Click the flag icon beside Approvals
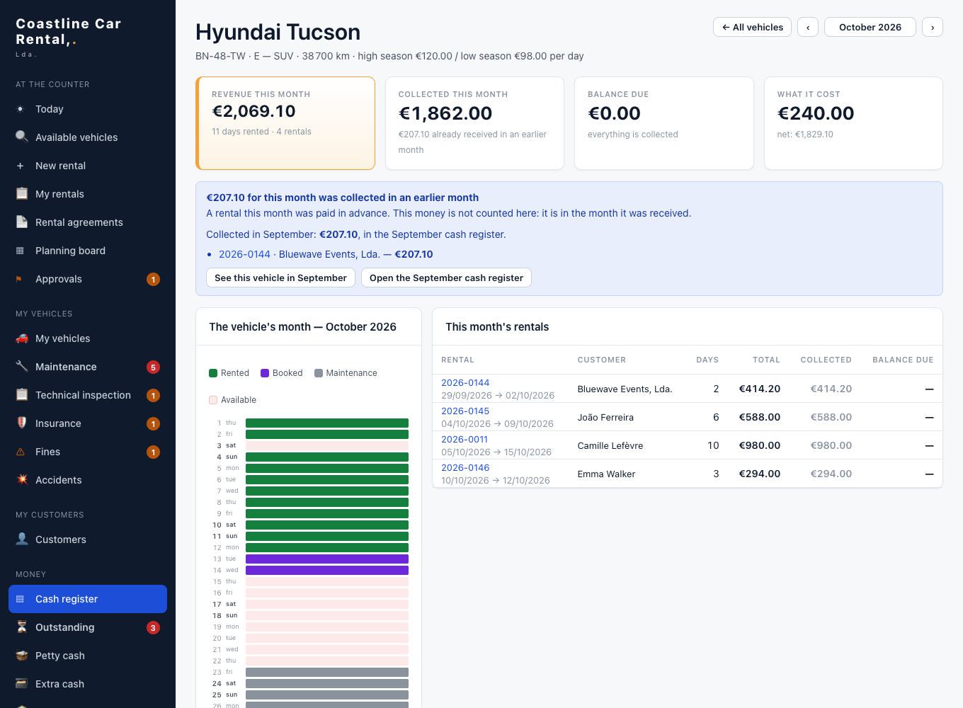963x708 pixels. [19, 279]
